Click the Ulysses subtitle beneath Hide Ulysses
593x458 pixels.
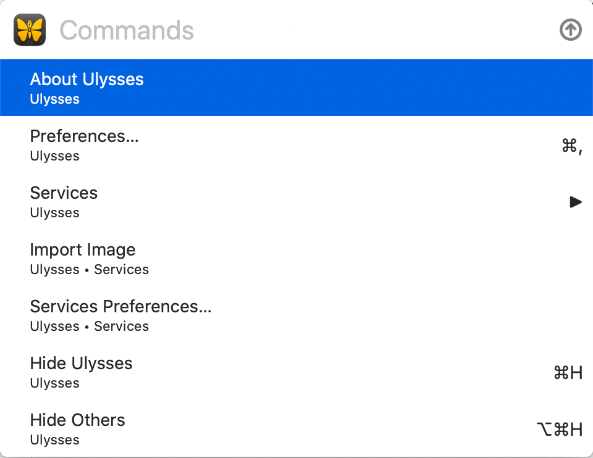(x=55, y=383)
